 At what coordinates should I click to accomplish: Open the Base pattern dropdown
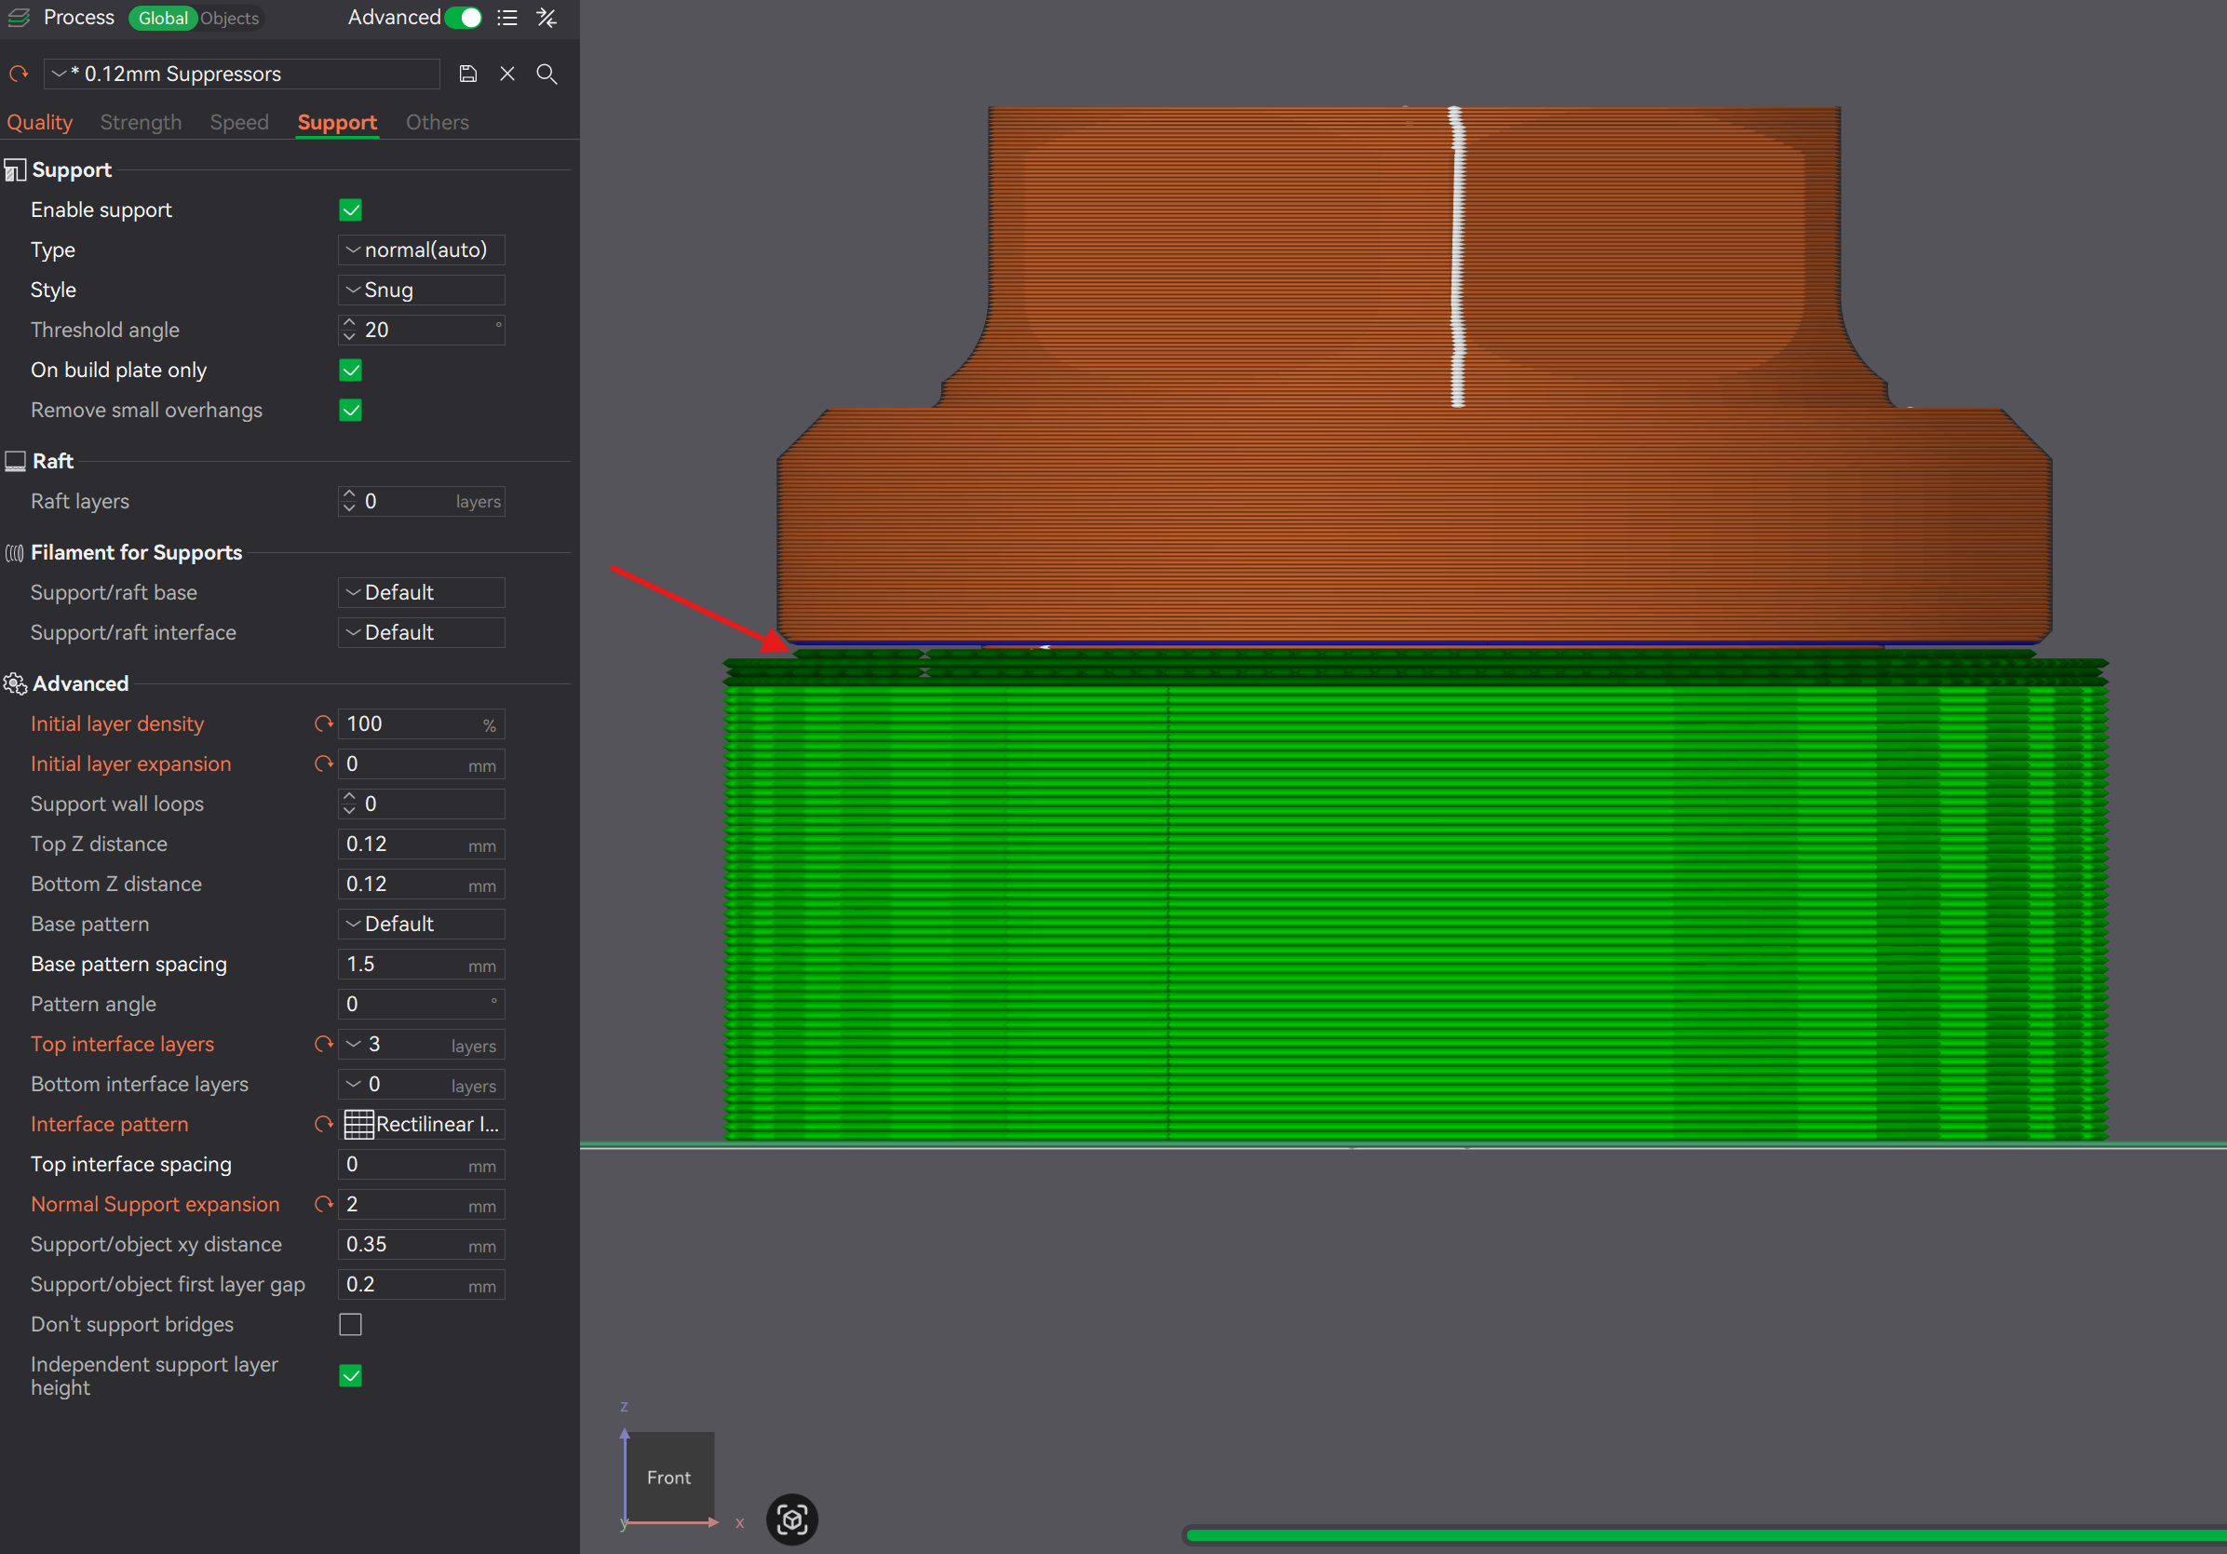click(421, 924)
